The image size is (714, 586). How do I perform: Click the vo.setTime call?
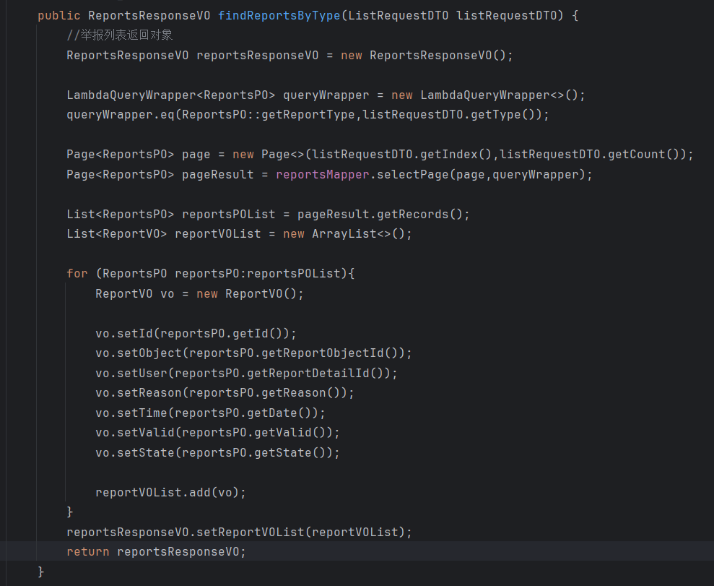click(131, 413)
